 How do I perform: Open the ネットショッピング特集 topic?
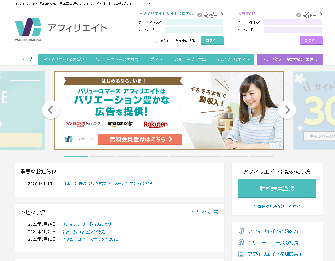83,232
